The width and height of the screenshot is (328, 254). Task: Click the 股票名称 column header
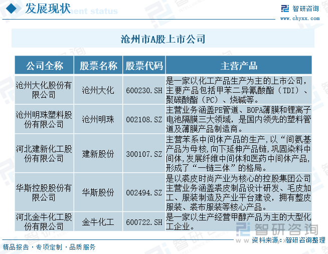pos(98,66)
